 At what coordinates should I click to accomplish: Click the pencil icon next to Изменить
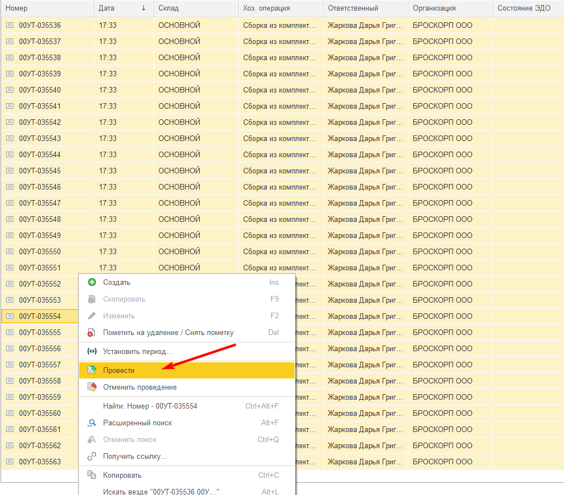click(x=92, y=316)
